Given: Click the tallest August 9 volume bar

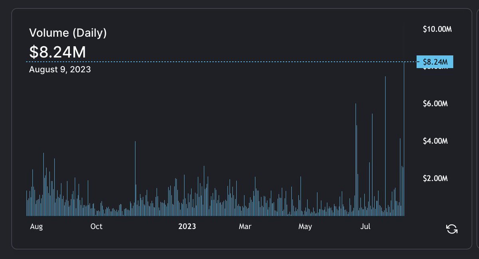Looking at the screenshot, I should pyautogui.click(x=404, y=139).
